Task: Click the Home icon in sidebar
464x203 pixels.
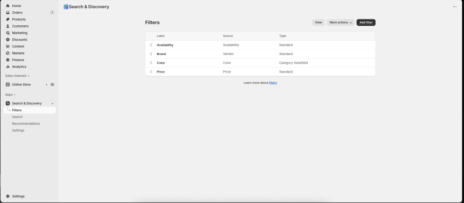Action: [8, 6]
